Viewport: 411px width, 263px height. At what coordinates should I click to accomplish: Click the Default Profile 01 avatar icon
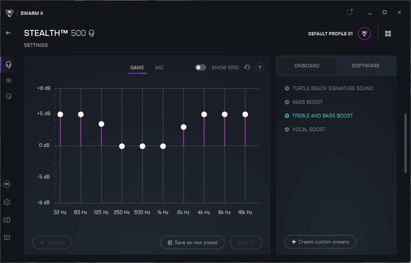click(364, 33)
